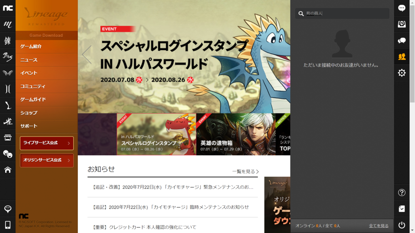This screenshot has width=415, height=233.
Task: Open イベント menu item
Action: [x=47, y=73]
